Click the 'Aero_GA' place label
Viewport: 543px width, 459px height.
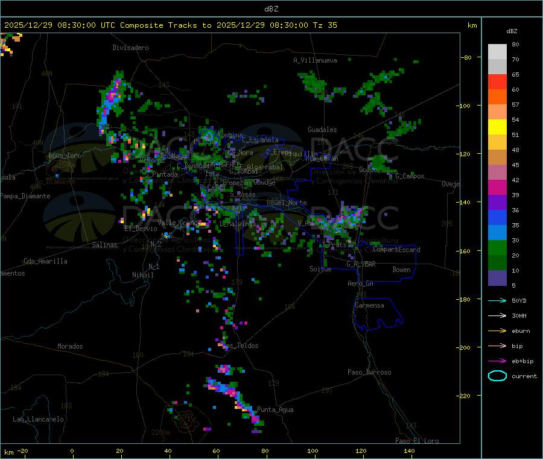click(x=361, y=283)
